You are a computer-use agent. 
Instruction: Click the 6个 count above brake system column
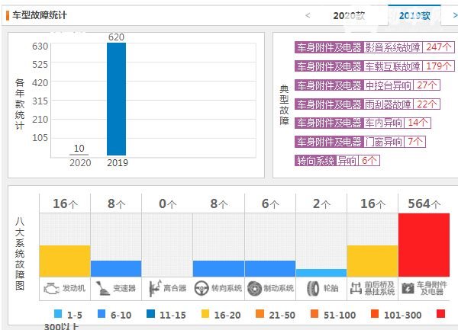coord(270,203)
